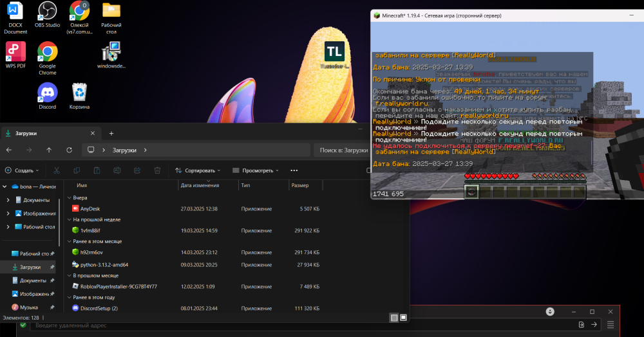Screen dimensions: 644x337
Task: Click the Поиск в: Загрузки search box
Action: point(342,150)
